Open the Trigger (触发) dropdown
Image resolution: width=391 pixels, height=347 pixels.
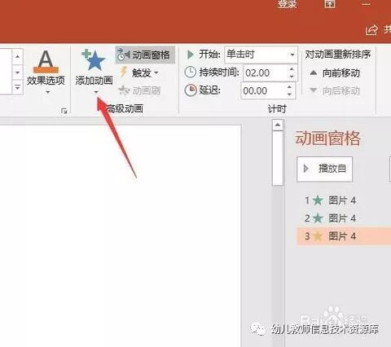(x=139, y=72)
